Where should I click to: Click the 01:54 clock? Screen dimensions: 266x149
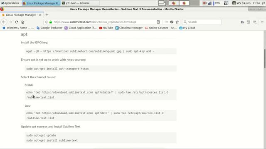(256, 3)
